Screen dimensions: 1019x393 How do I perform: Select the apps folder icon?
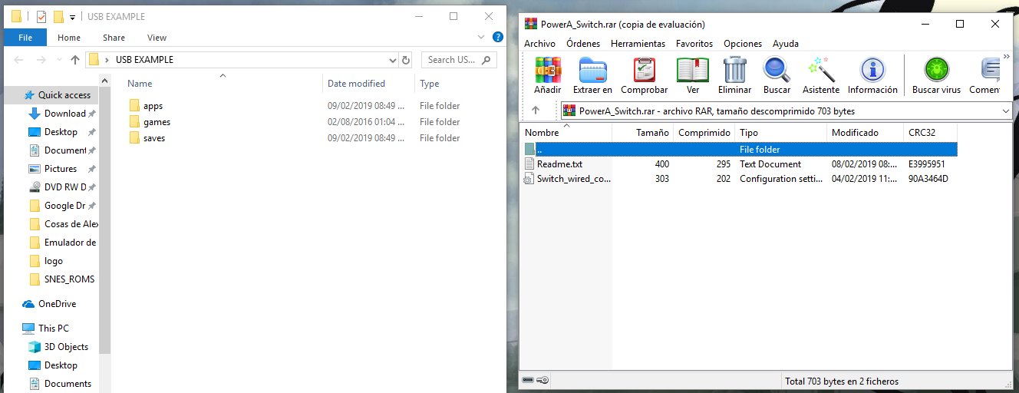134,106
